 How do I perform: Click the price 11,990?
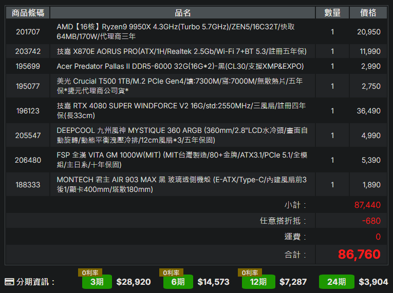point(370,51)
